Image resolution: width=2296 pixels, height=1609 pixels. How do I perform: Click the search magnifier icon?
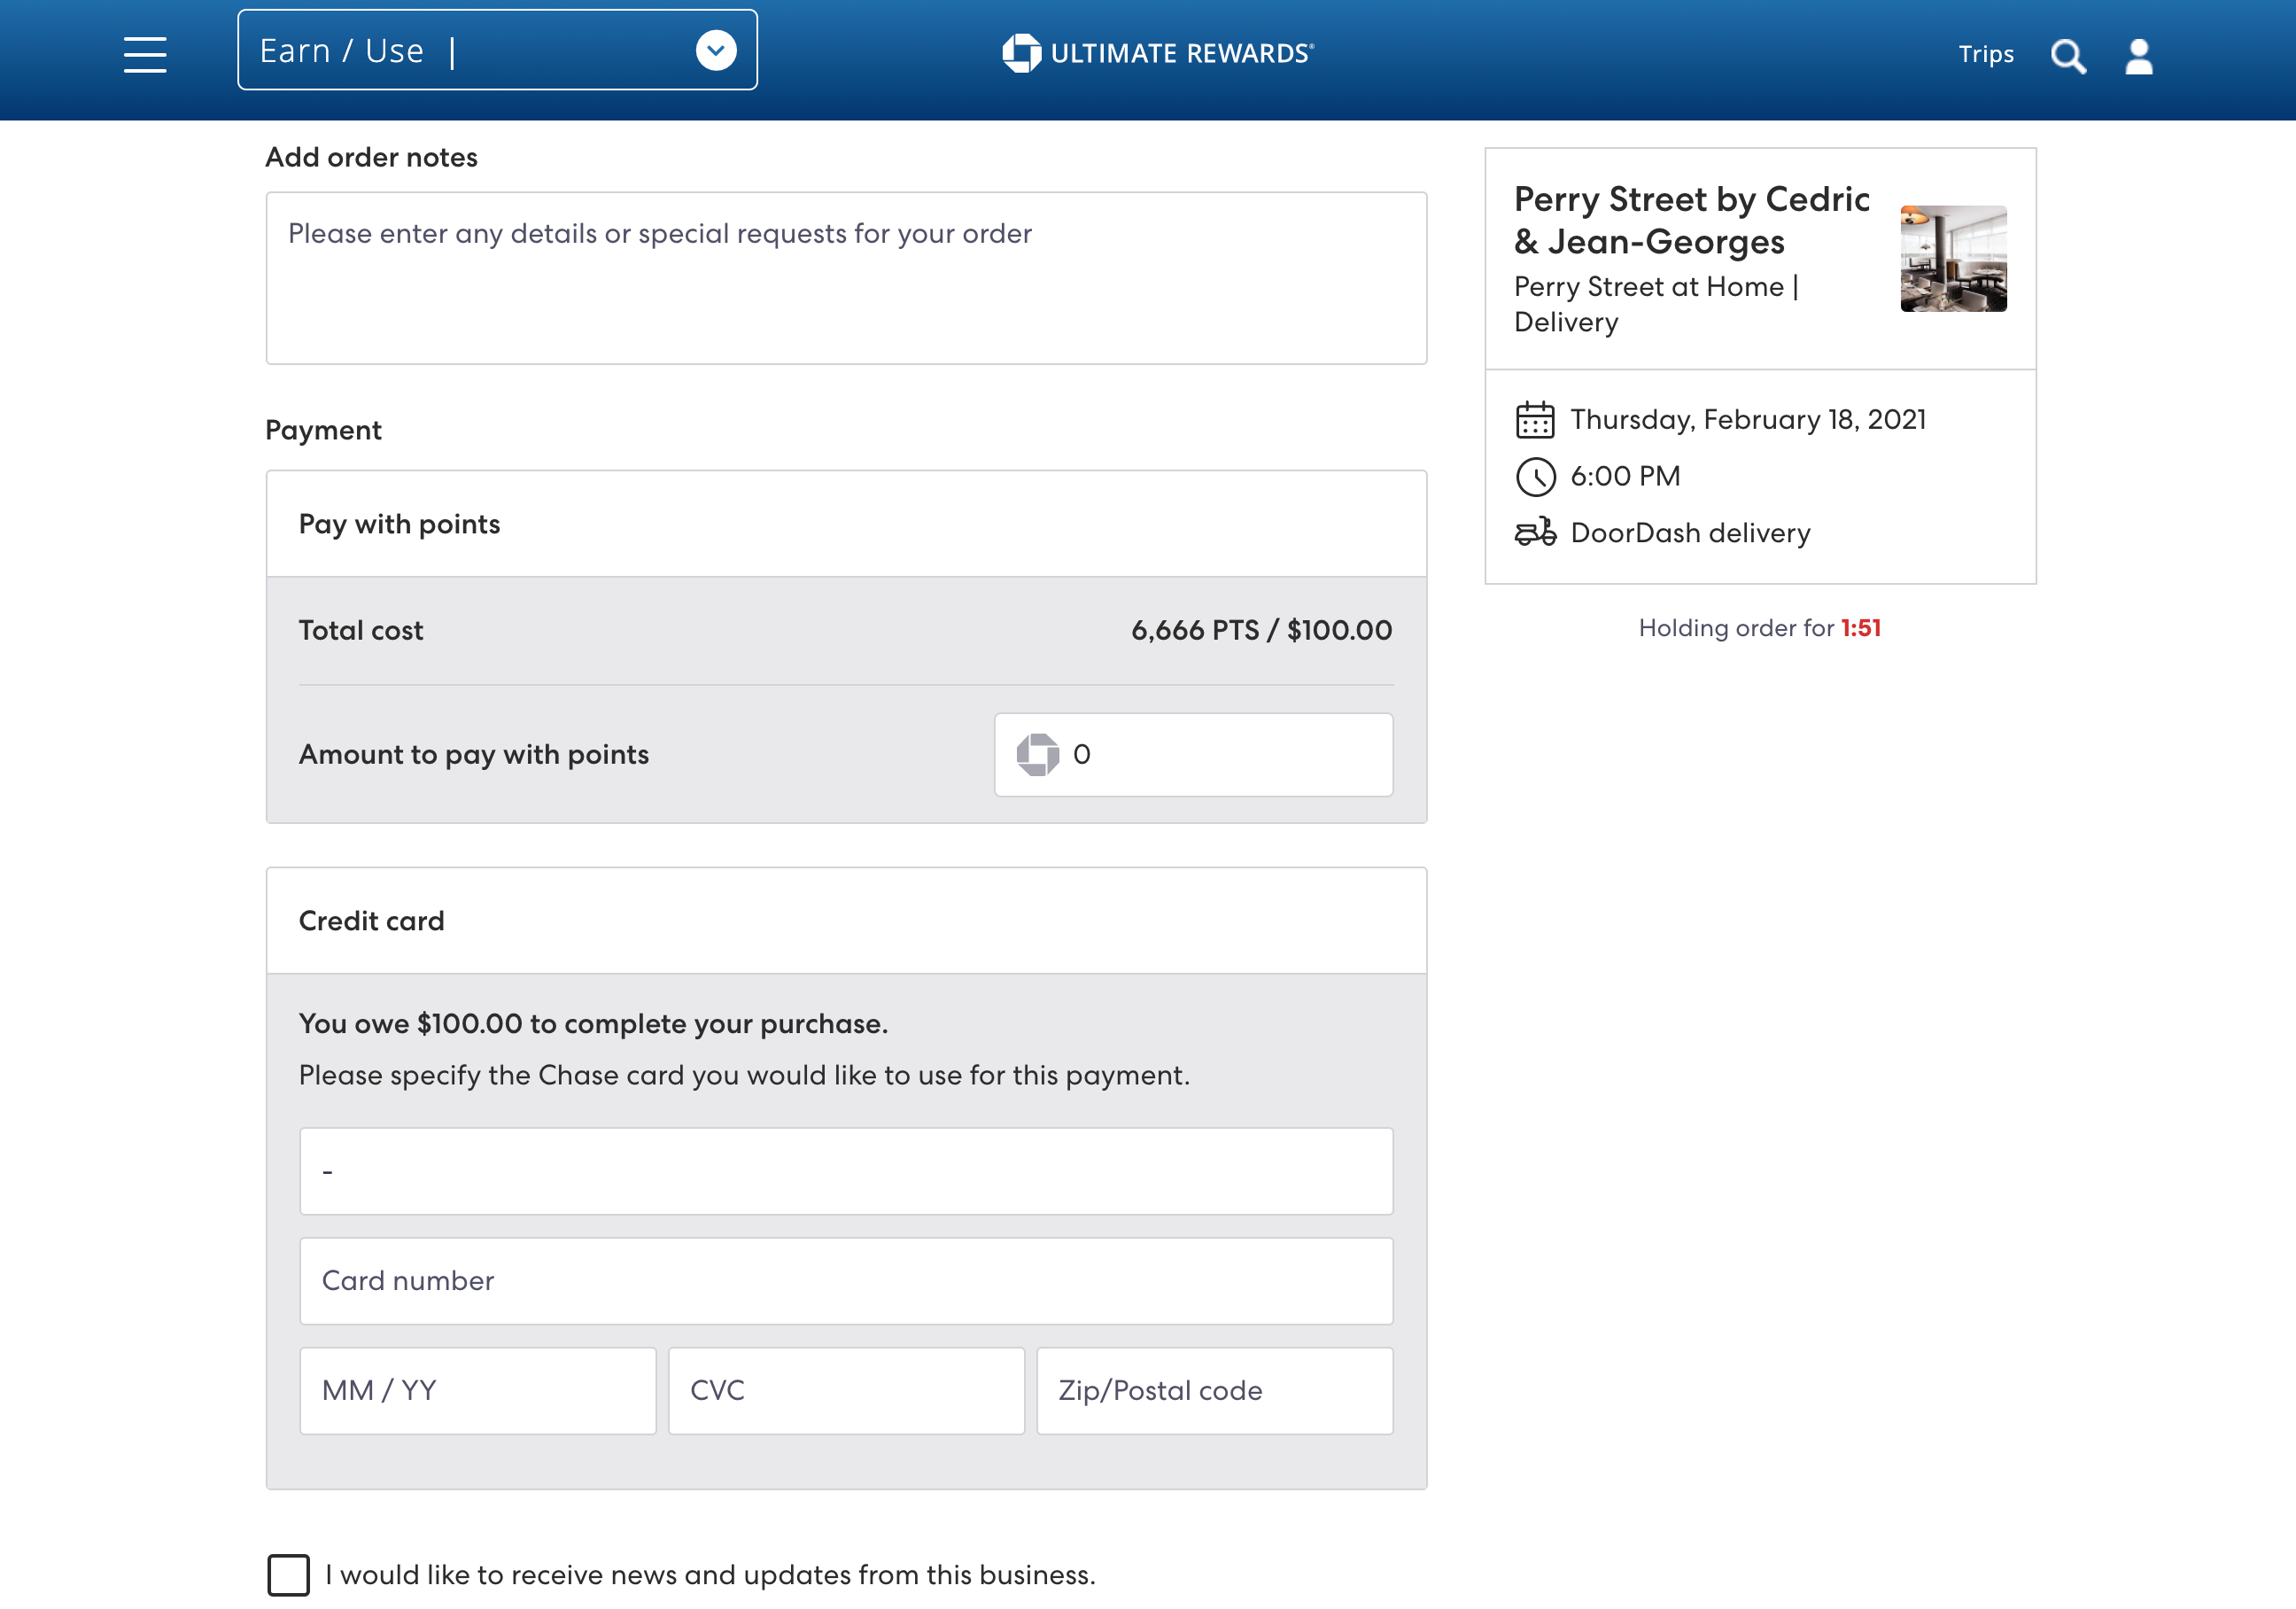pyautogui.click(x=2068, y=56)
